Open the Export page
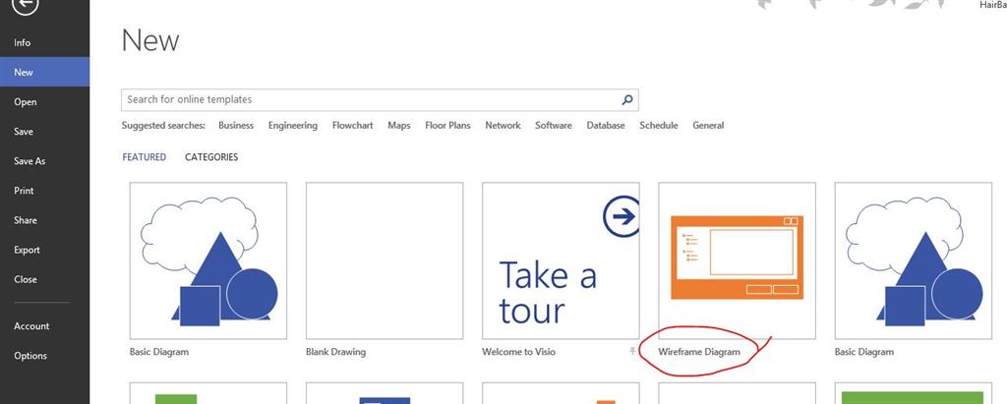 coord(27,250)
